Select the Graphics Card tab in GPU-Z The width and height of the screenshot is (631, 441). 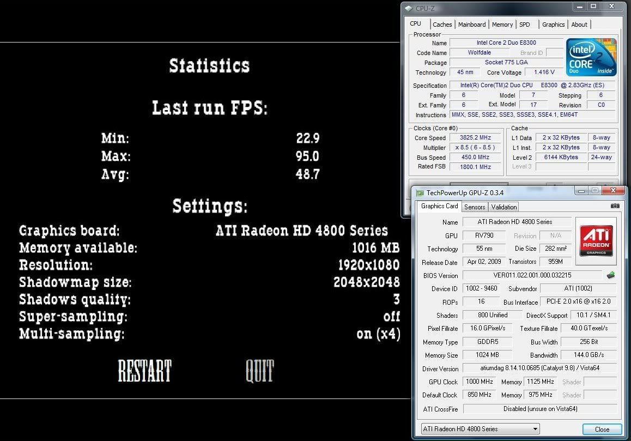[439, 206]
